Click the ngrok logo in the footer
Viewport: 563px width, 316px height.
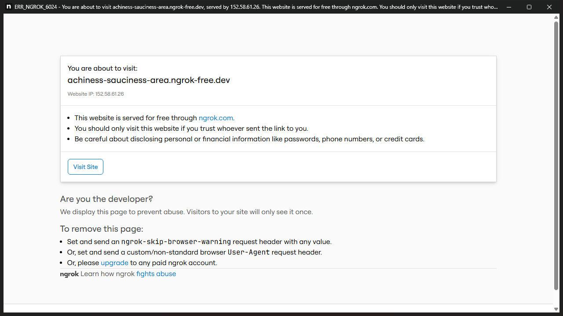coord(69,274)
